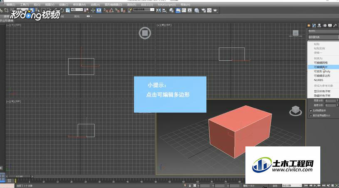Click 自动 auto key button

(275, 186)
